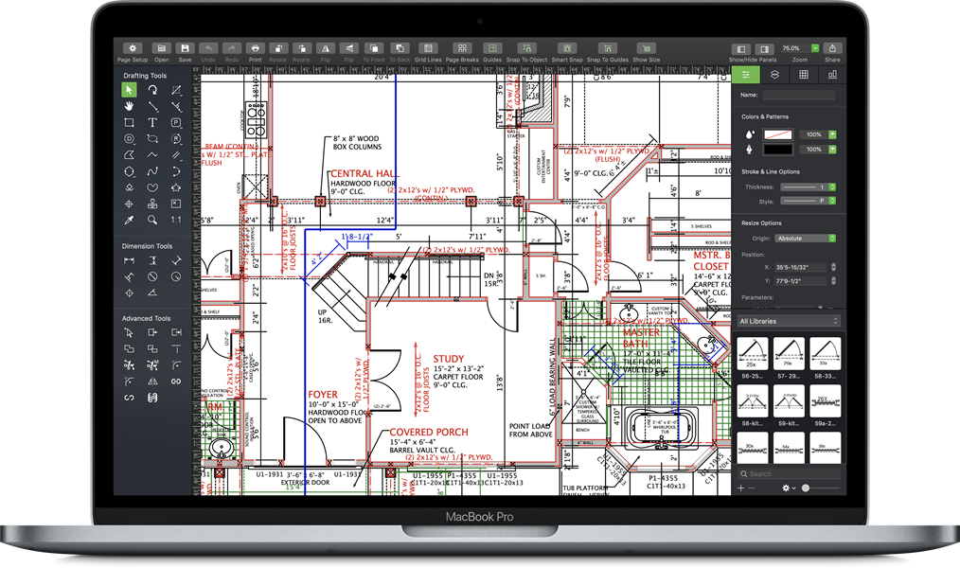Click the 1:1 actual size tool
The width and height of the screenshot is (960, 568).
176,220
